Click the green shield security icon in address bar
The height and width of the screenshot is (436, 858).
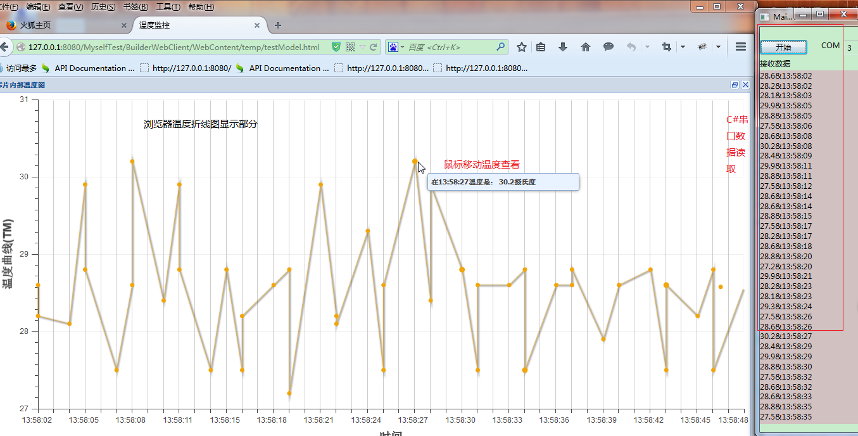coord(336,47)
